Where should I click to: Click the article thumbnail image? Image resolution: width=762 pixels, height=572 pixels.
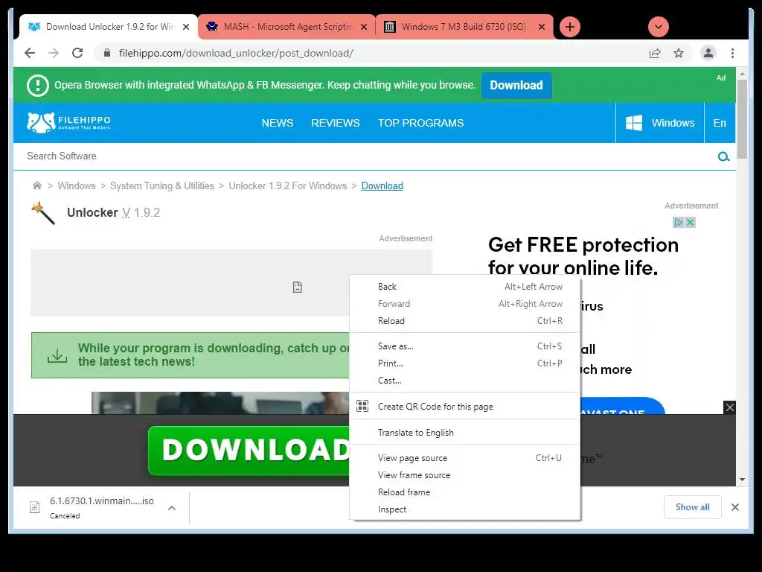[x=220, y=403]
